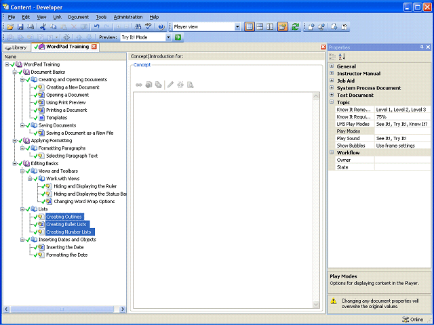
Task: Toggle the Properties pane toolbar button
Action: tap(283, 27)
